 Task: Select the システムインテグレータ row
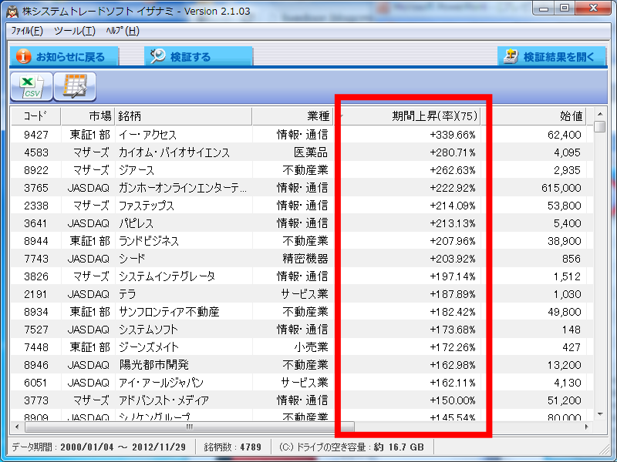[302, 276]
